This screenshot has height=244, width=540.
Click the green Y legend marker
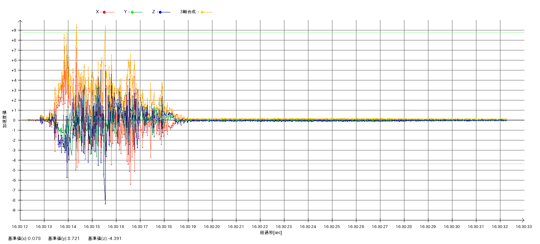coord(132,12)
